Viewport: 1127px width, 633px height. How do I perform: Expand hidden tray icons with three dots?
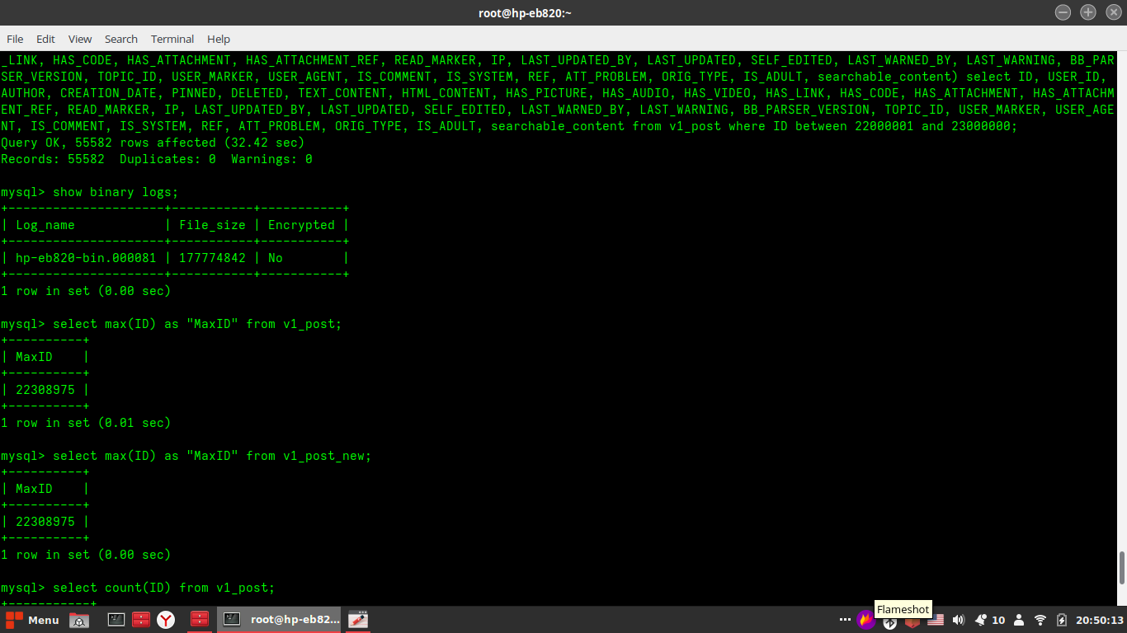pos(845,620)
